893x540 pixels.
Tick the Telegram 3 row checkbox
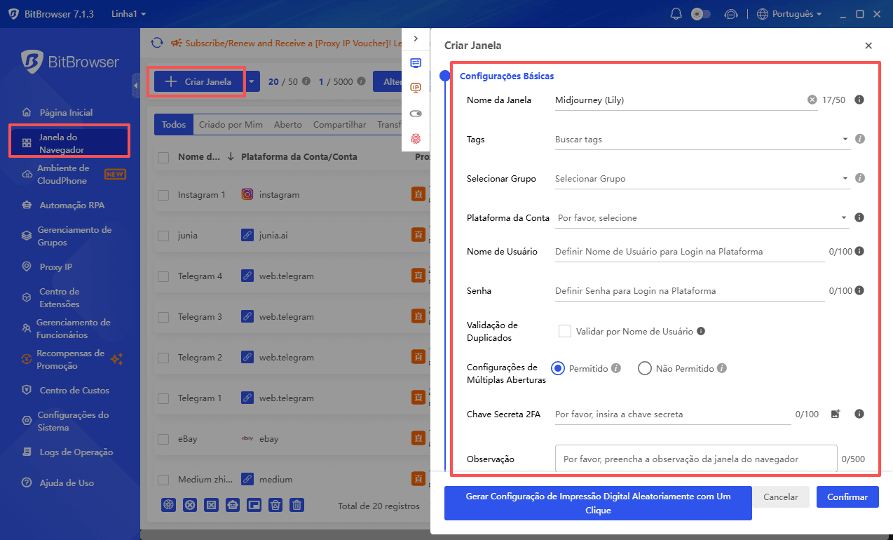[x=163, y=317]
